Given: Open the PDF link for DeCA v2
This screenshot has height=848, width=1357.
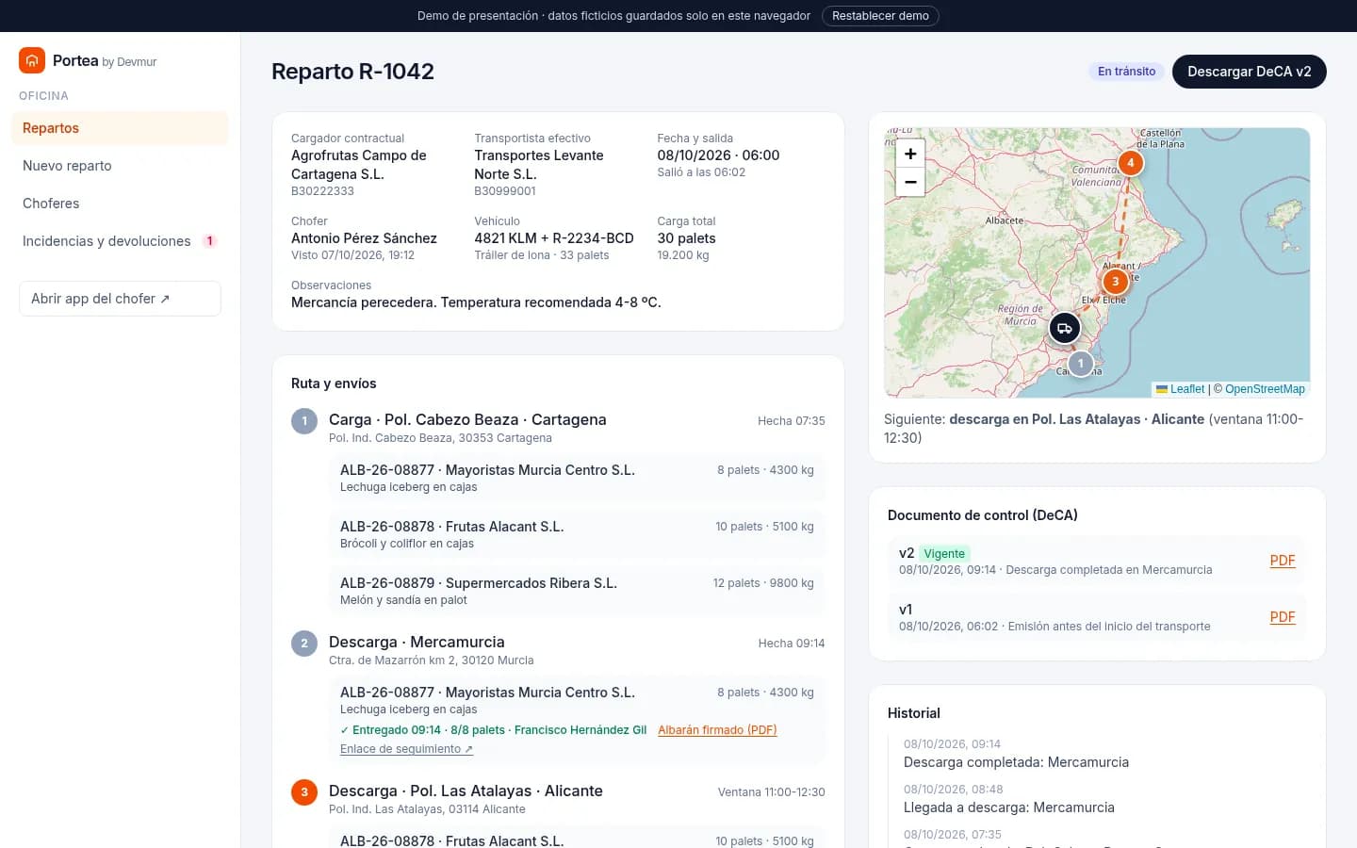Looking at the screenshot, I should point(1283,561).
